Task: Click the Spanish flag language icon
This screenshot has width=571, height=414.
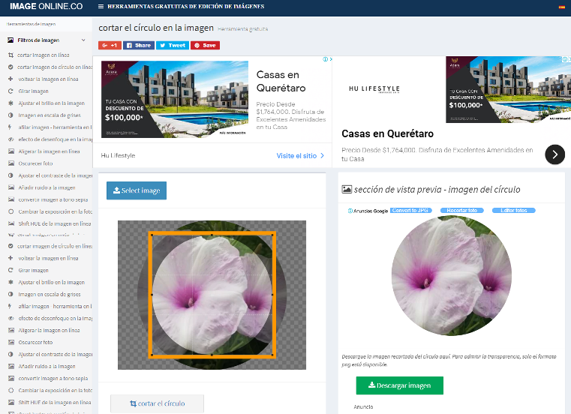Action: (561, 7)
